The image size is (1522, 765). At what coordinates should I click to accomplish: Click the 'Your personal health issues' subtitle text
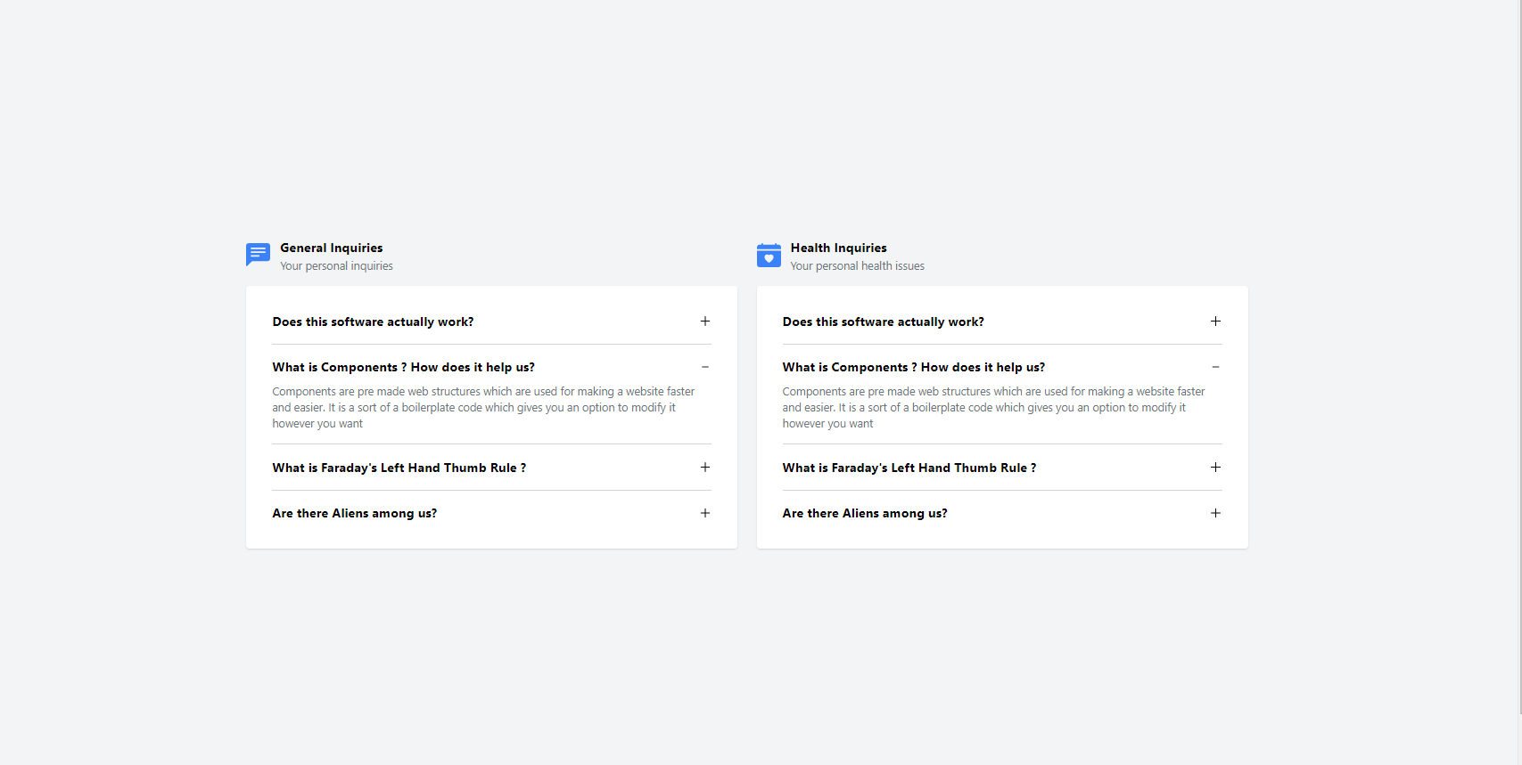point(858,265)
